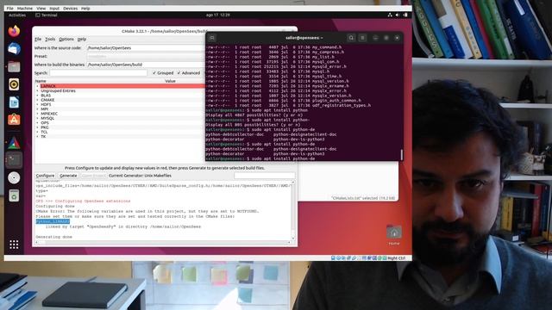Viewport: 552px width, 310px height.
Task: Open the CMake Tools menu
Action: point(50,39)
